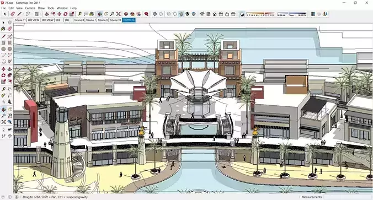Switch to Top standard view
This screenshot has width=373, height=200.
(x=209, y=14)
